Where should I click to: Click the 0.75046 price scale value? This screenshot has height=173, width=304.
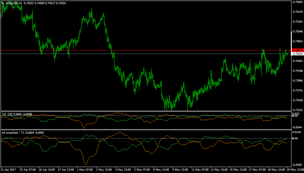(x=298, y=31)
